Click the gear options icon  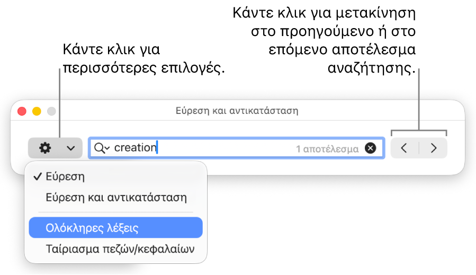point(45,148)
